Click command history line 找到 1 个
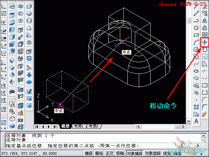Viewport: 209px width, 157px height. [x=43, y=136]
